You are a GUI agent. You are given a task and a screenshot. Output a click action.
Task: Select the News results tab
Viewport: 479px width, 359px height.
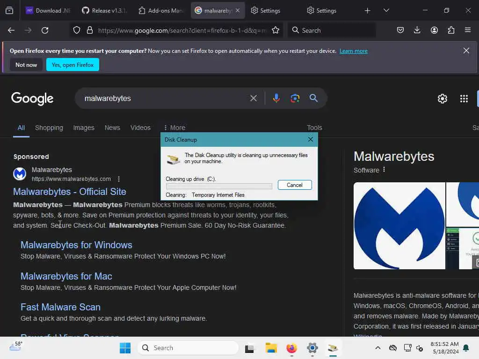coord(112,128)
